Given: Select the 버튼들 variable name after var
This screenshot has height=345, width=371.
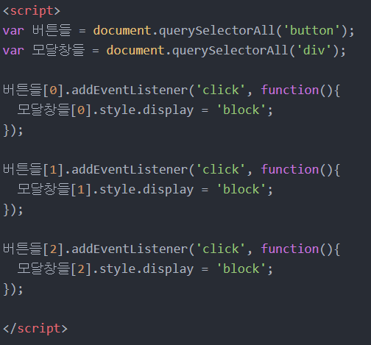Looking at the screenshot, I should coord(52,31).
